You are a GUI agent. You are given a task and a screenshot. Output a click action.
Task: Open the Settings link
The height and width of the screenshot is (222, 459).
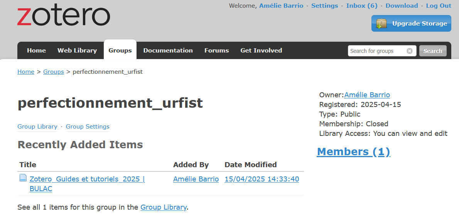pyautogui.click(x=325, y=5)
